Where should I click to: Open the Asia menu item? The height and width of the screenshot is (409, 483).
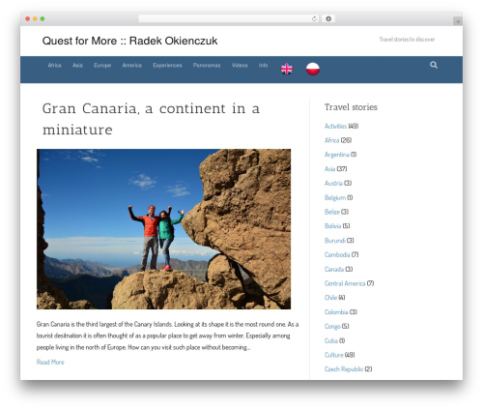point(77,65)
